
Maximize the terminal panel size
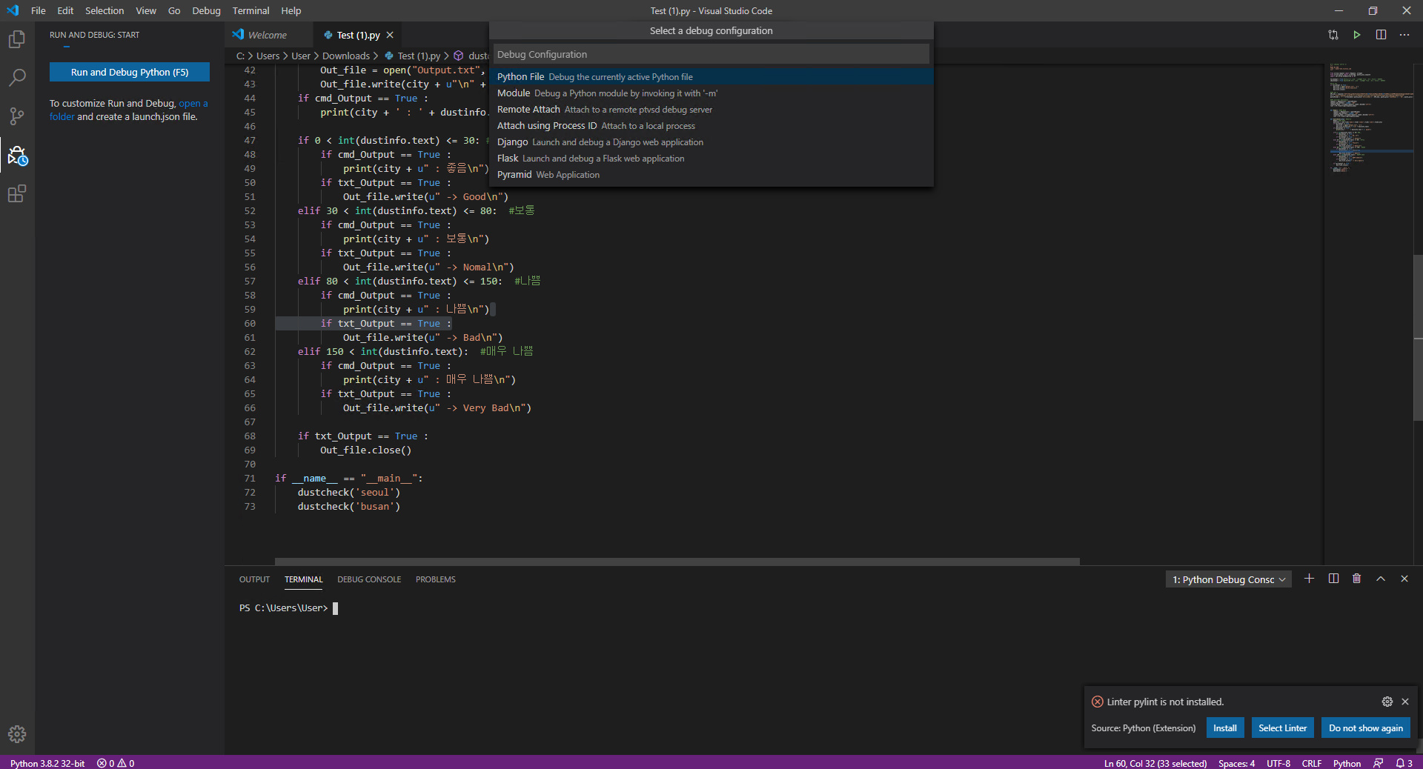[x=1381, y=579]
